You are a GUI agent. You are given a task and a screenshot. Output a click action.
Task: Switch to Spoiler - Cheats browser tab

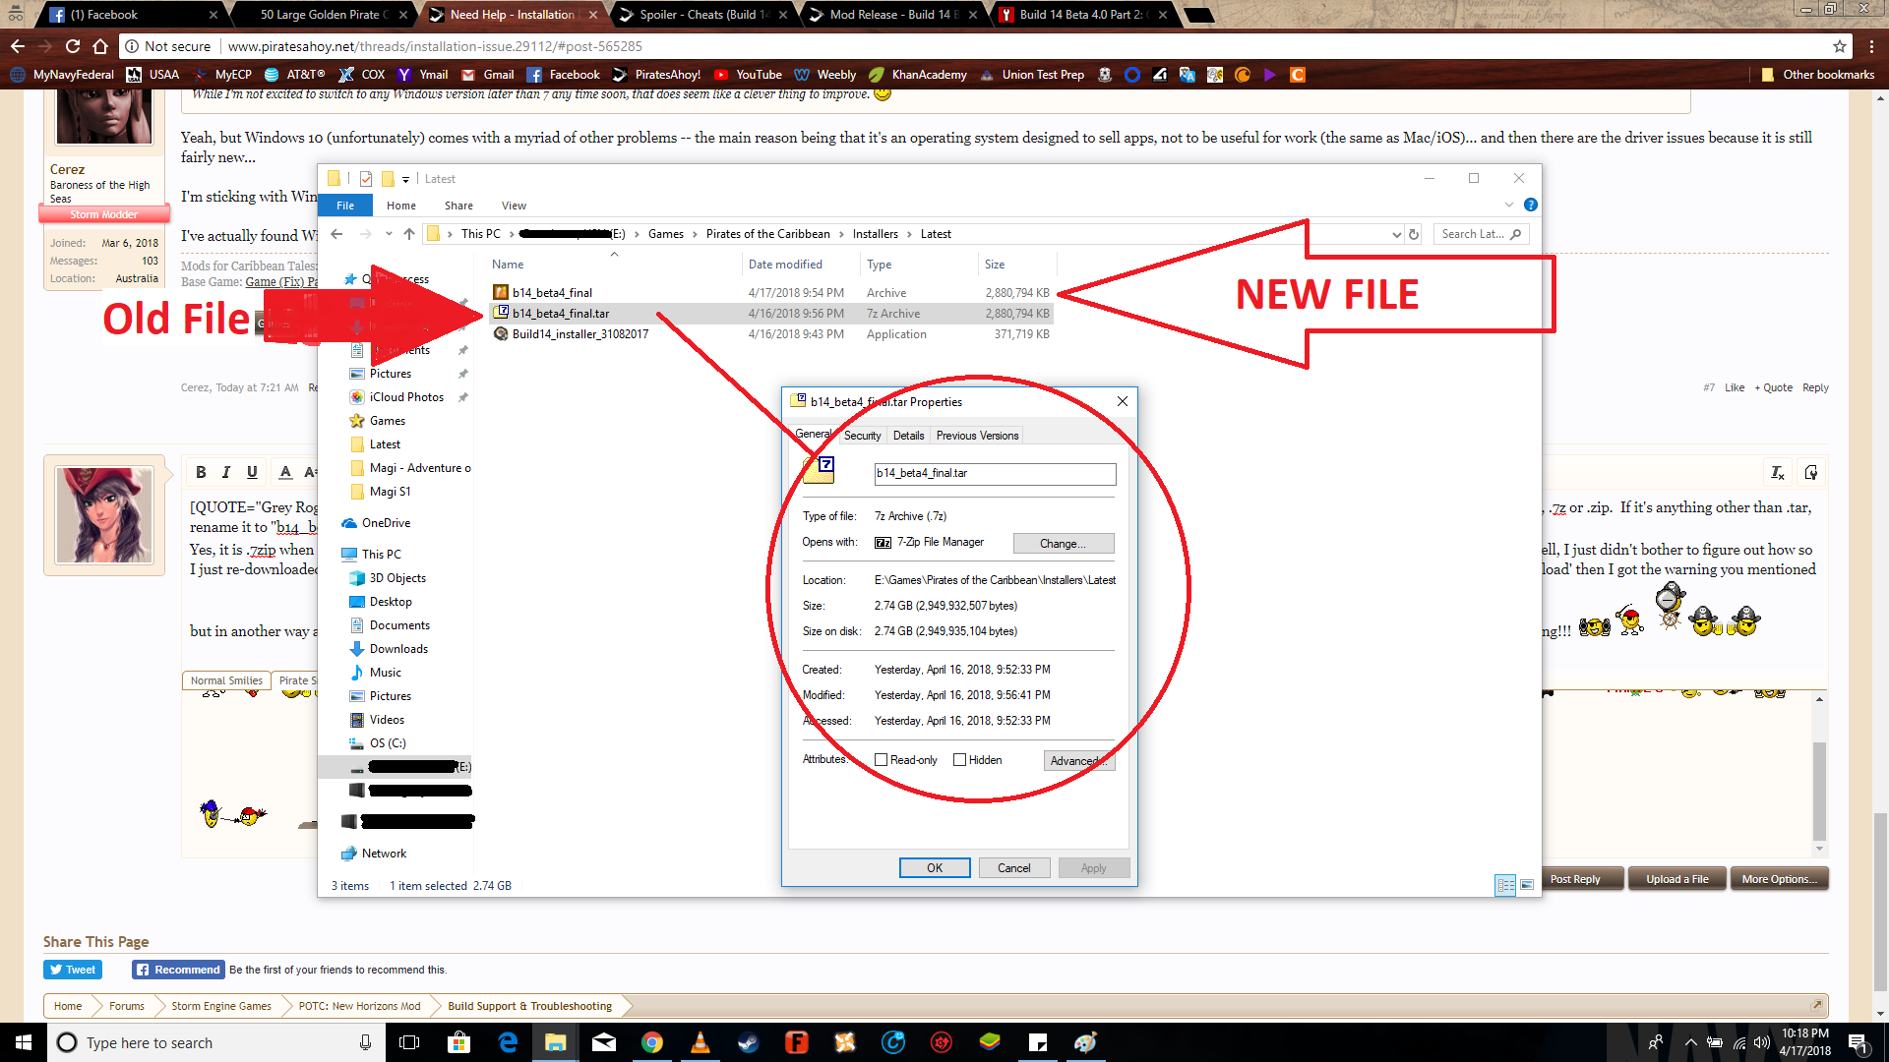704,15
